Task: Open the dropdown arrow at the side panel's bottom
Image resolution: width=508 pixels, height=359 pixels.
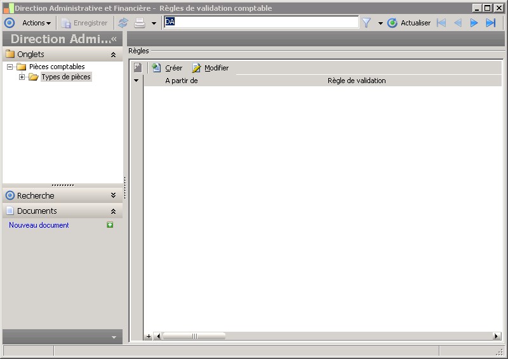Action: pyautogui.click(x=114, y=337)
